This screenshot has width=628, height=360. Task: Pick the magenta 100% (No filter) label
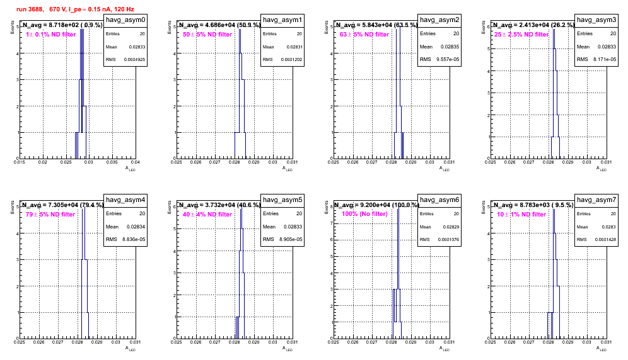point(365,214)
